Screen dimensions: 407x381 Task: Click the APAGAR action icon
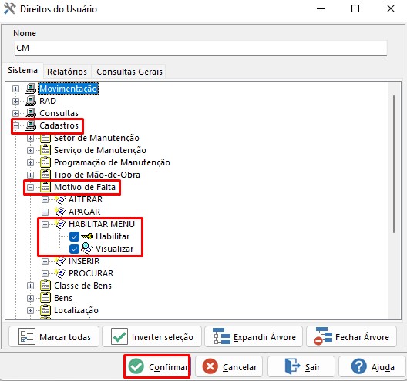pyautogui.click(x=61, y=212)
